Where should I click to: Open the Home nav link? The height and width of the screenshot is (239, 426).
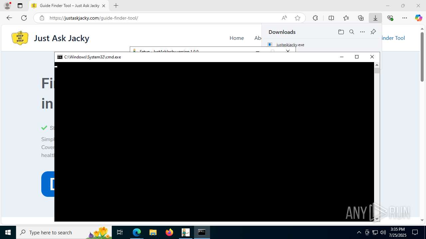point(237,38)
